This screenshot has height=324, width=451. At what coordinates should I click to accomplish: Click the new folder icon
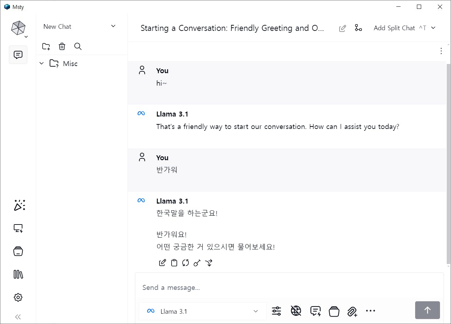pos(46,46)
